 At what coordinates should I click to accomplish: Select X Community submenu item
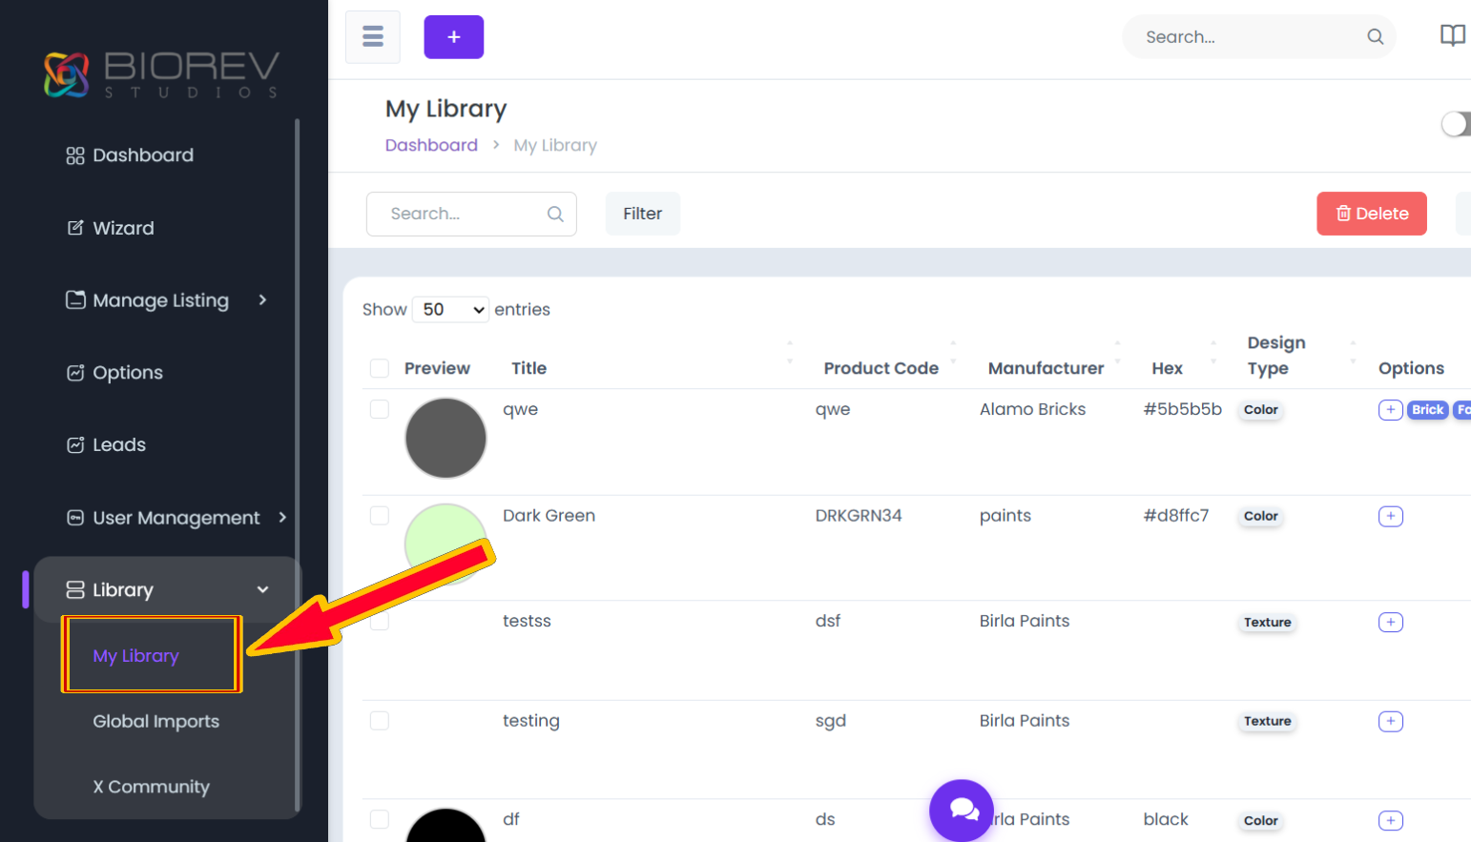pos(151,787)
